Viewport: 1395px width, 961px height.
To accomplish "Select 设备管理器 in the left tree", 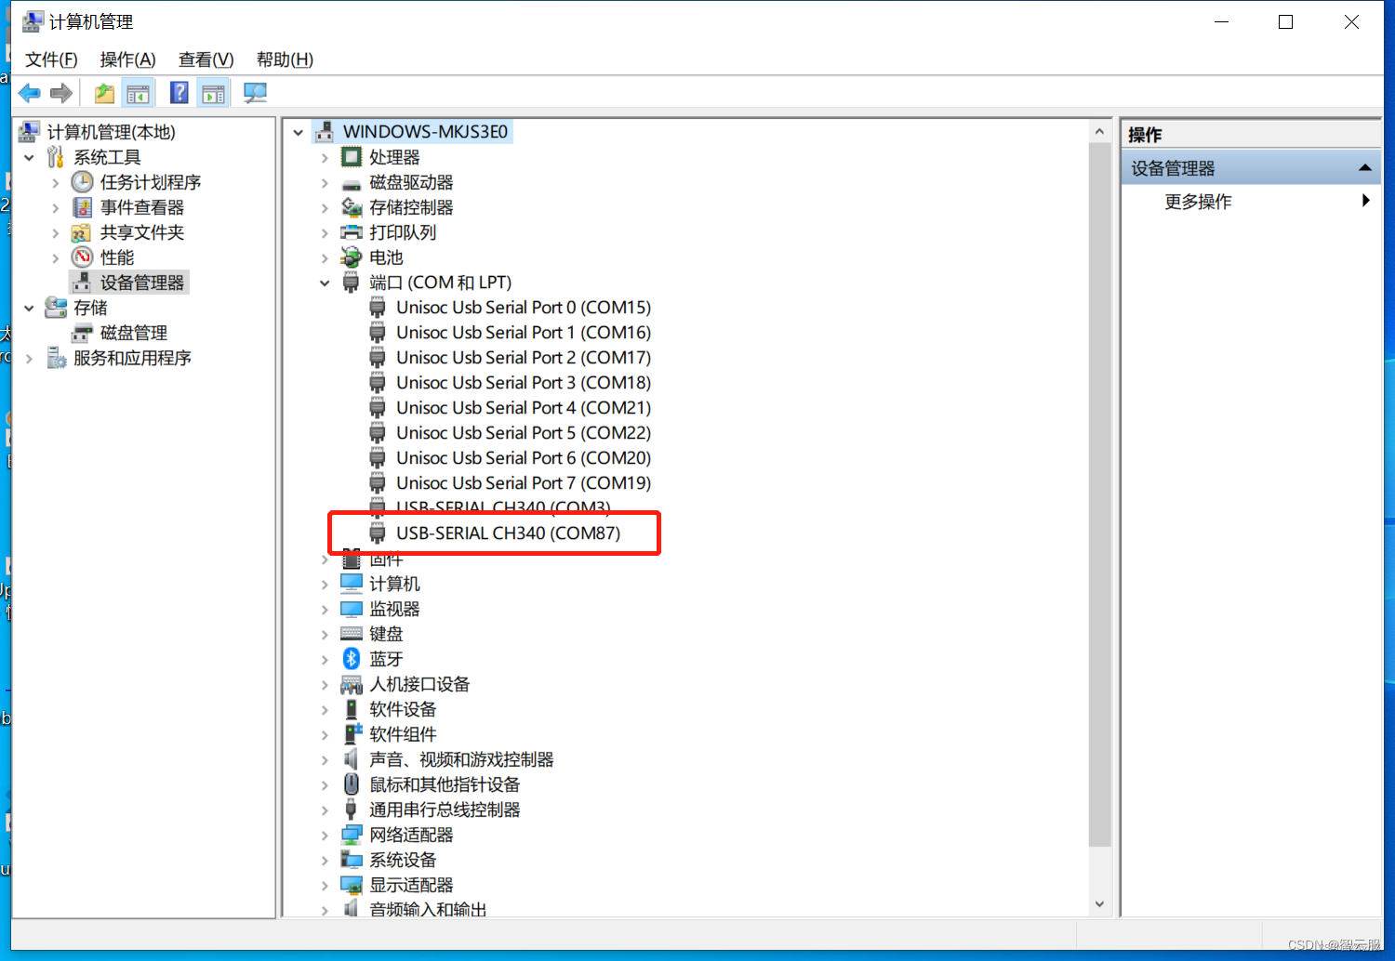I will [142, 283].
